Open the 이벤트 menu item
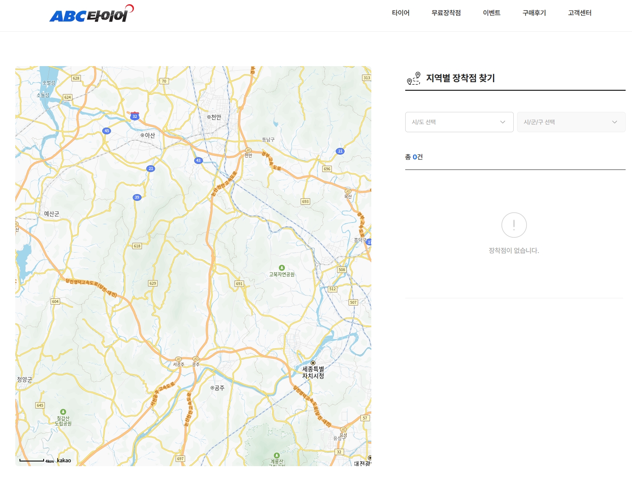632x478 pixels. tap(491, 13)
